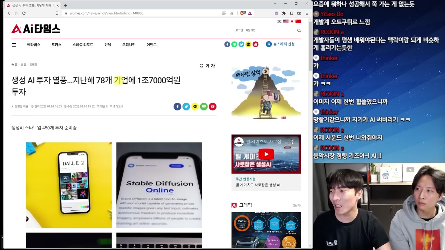This screenshot has height=250, width=445.
Task: Click the 댓글 0 comments link
Action: click(x=102, y=106)
